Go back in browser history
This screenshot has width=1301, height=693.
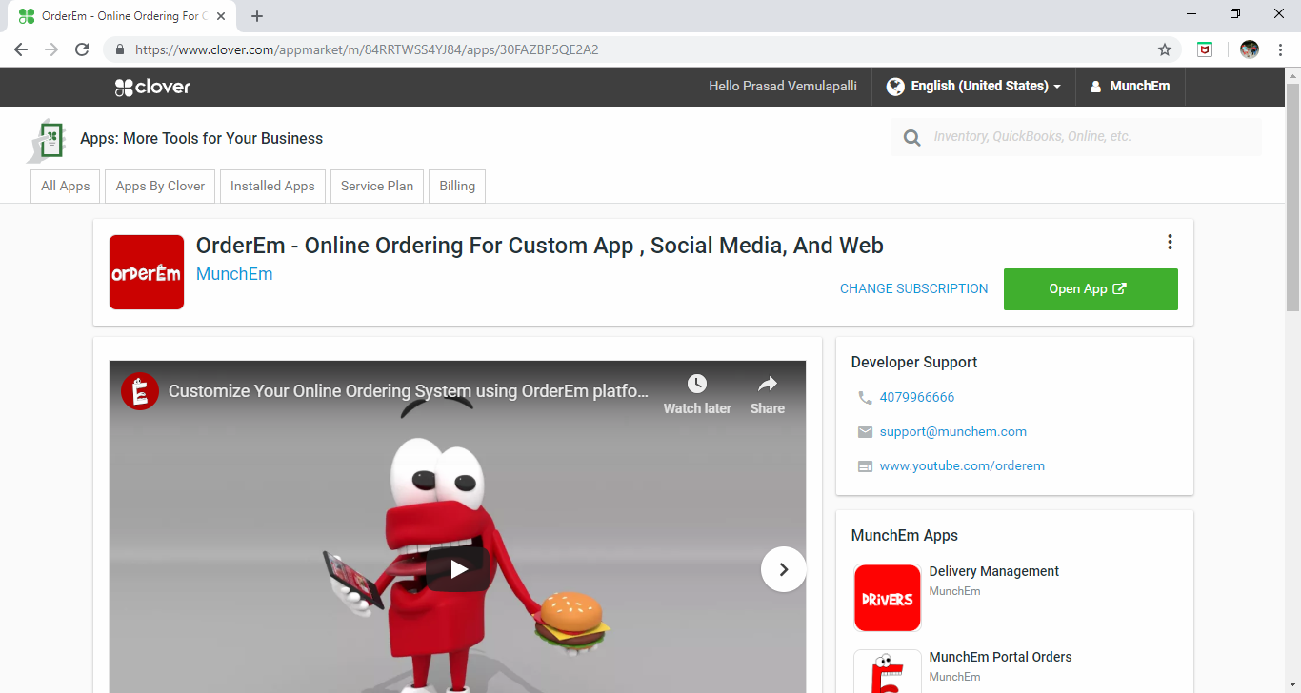click(x=21, y=49)
